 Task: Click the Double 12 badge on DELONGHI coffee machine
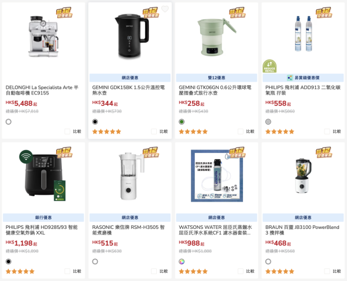[64, 12]
